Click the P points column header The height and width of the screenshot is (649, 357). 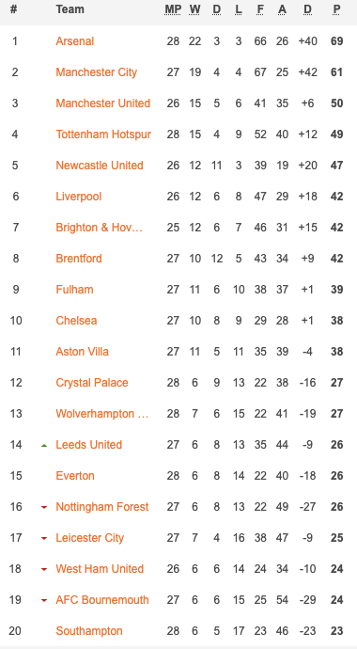pyautogui.click(x=336, y=9)
